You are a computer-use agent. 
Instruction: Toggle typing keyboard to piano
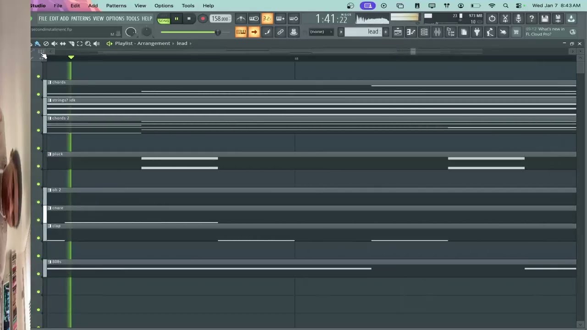241,32
